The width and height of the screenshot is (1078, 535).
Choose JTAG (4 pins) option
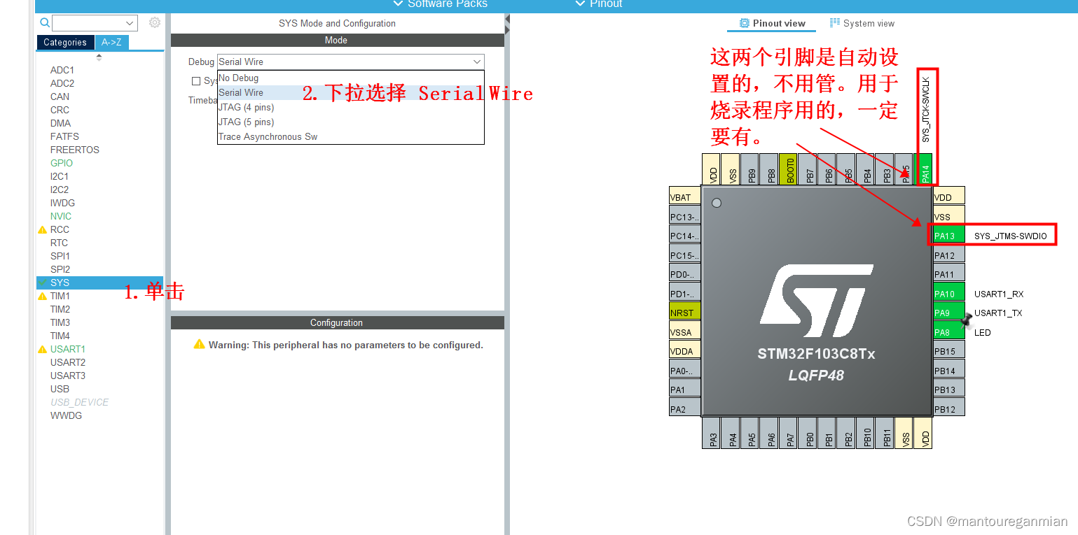[x=351, y=107]
